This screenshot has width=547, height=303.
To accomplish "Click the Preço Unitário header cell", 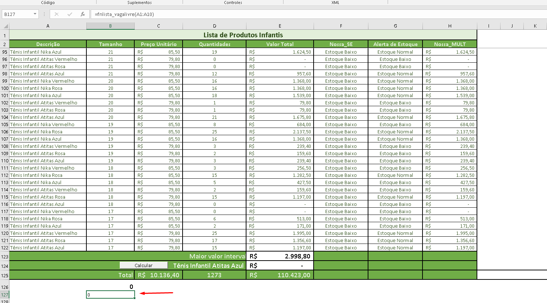I will (159, 44).
